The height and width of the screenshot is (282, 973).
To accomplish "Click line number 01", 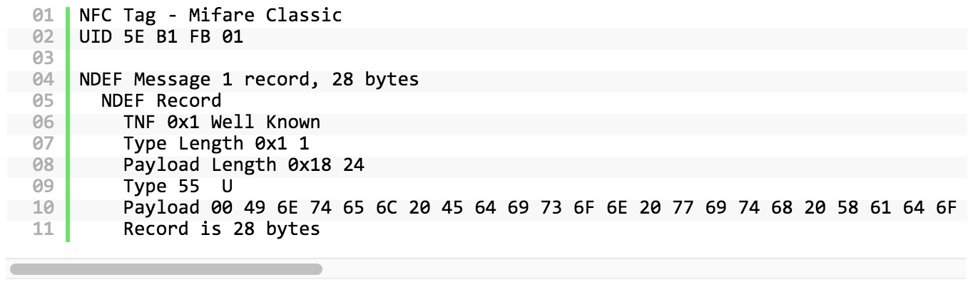I will (x=44, y=15).
